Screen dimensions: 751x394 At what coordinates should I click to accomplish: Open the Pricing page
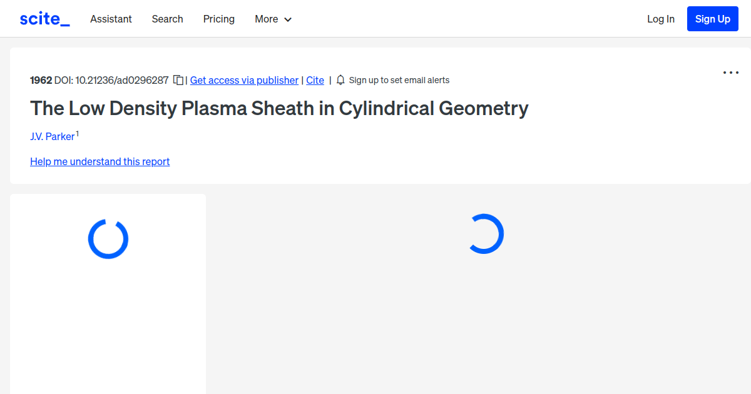click(218, 19)
